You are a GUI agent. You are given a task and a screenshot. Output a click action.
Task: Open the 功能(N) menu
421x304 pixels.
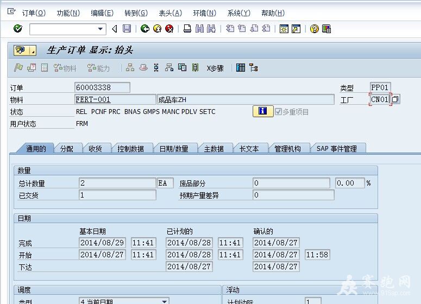click(x=68, y=13)
